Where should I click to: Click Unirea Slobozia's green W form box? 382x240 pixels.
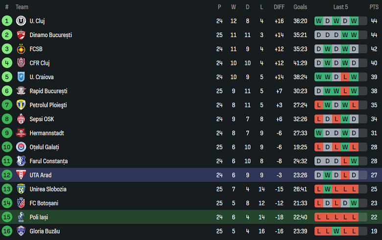pyautogui.click(x=327, y=189)
